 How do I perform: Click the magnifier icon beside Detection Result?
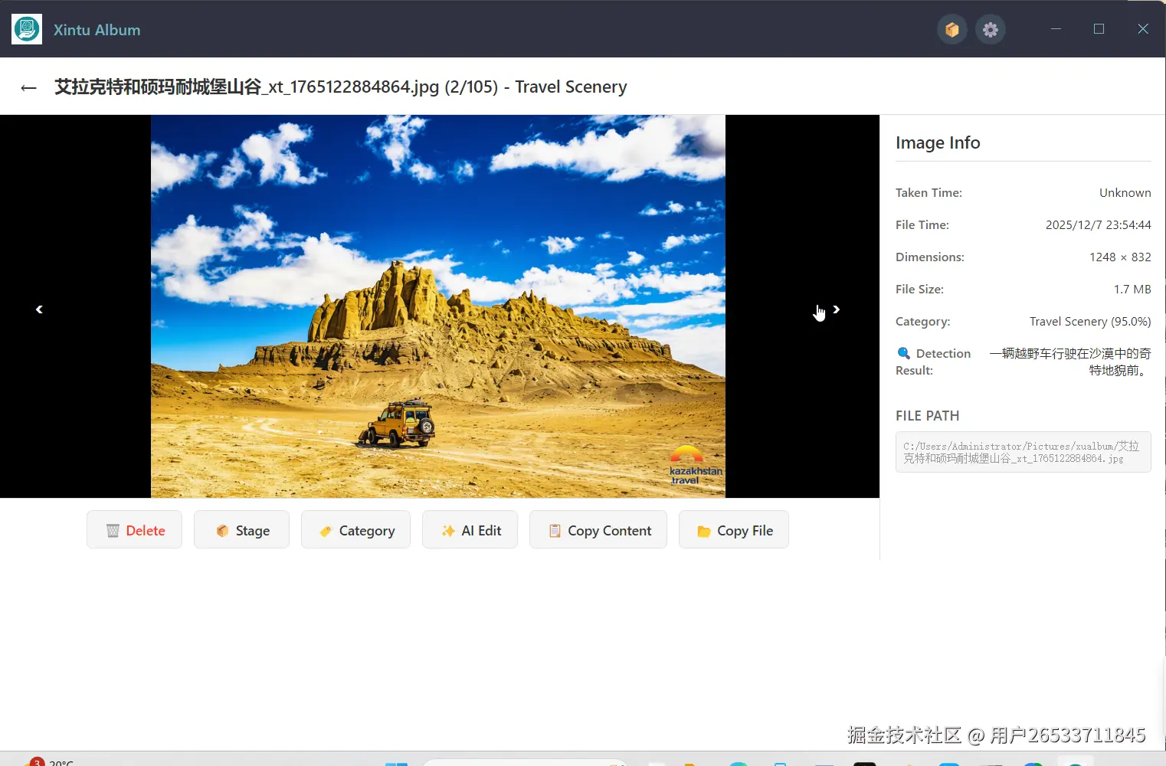point(902,353)
